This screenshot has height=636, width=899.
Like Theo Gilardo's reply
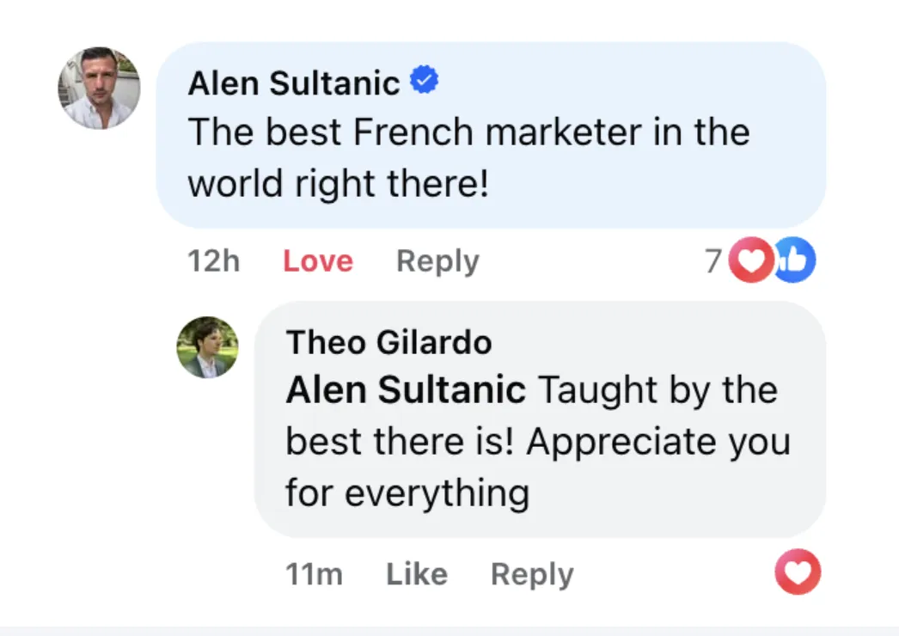417,573
